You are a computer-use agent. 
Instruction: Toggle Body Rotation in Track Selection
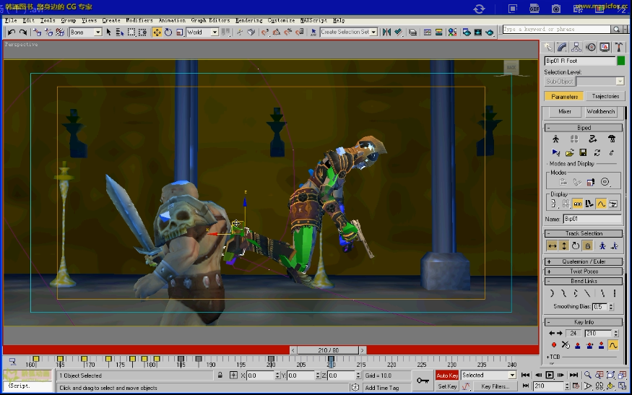(x=576, y=246)
